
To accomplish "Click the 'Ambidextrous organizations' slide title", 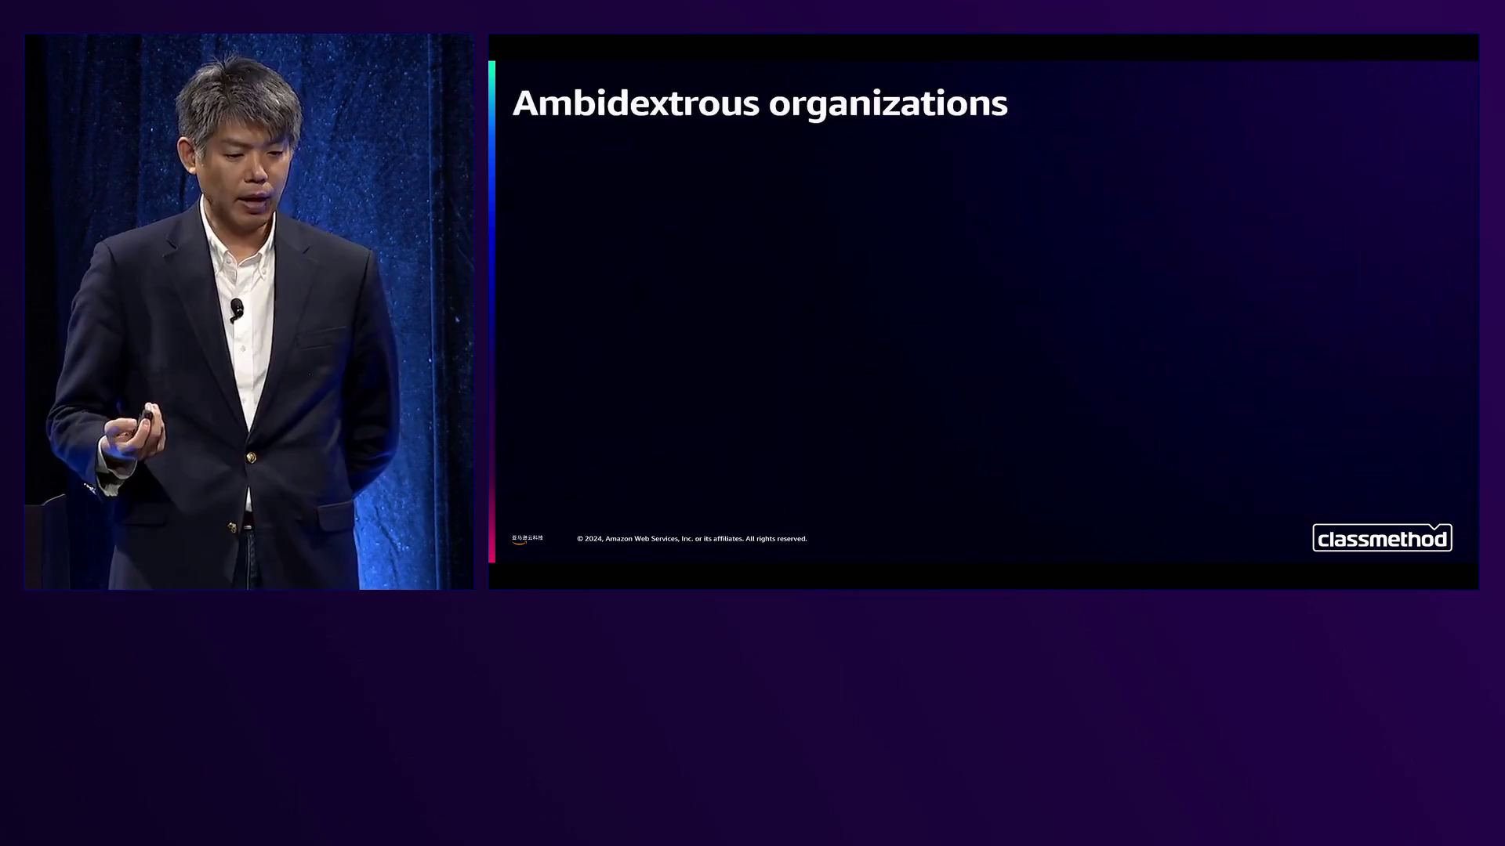I will coord(760,103).
